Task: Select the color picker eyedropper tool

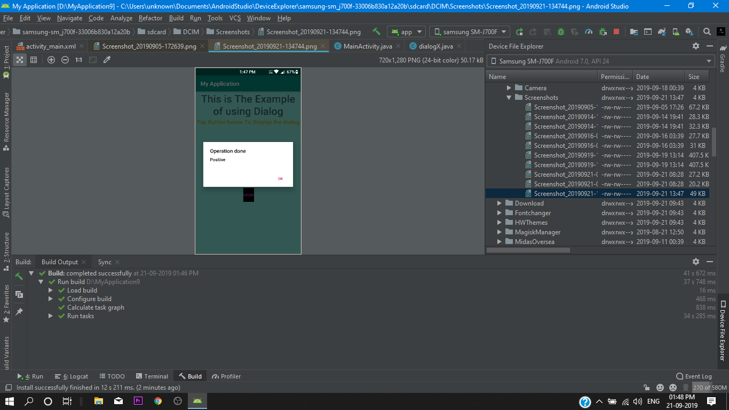Action: [107, 60]
